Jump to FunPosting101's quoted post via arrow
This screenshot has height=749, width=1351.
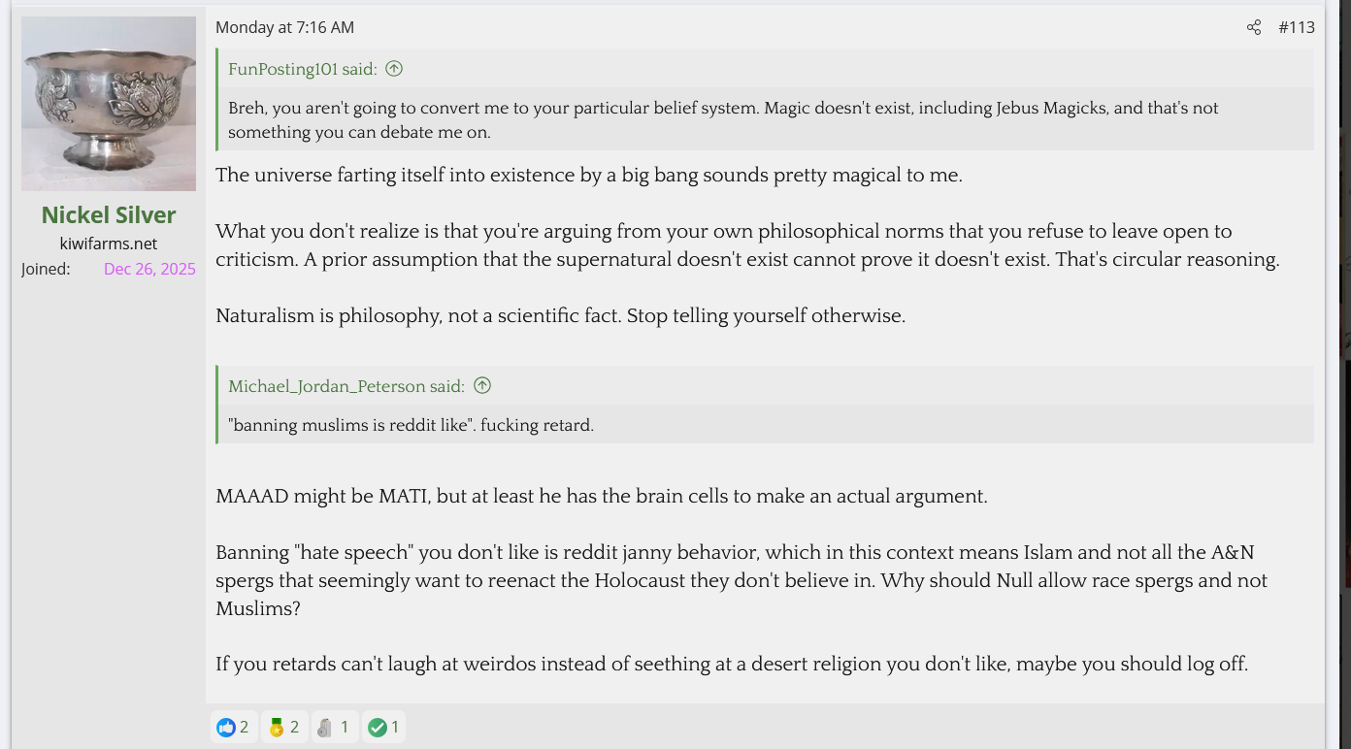(x=394, y=69)
